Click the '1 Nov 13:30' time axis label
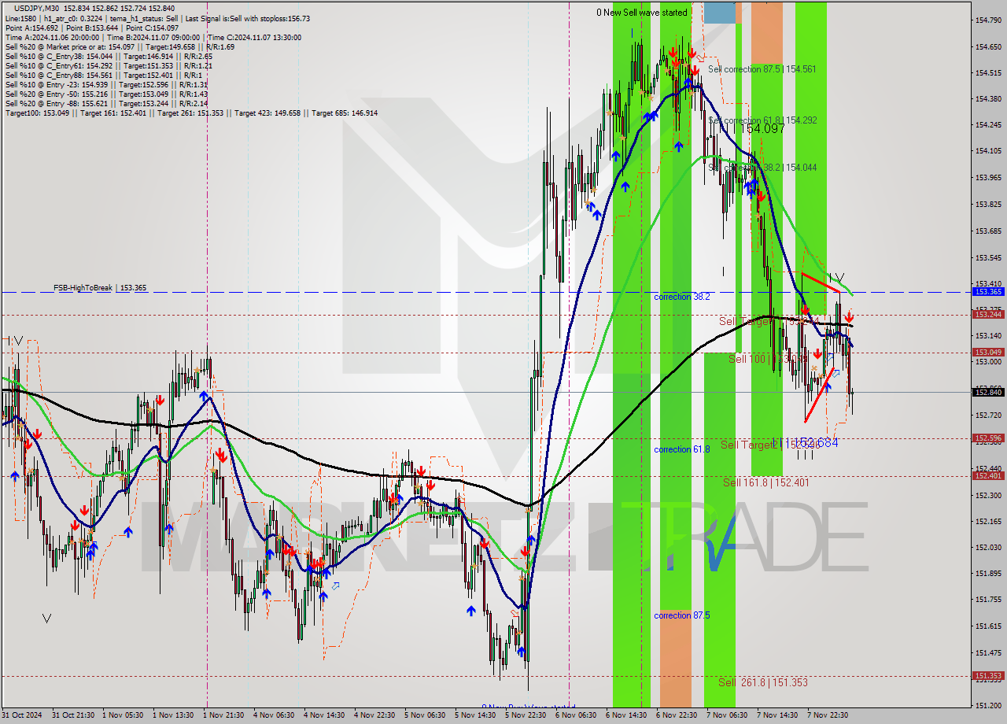Screen dimensions: 1007x724 [x=174, y=715]
